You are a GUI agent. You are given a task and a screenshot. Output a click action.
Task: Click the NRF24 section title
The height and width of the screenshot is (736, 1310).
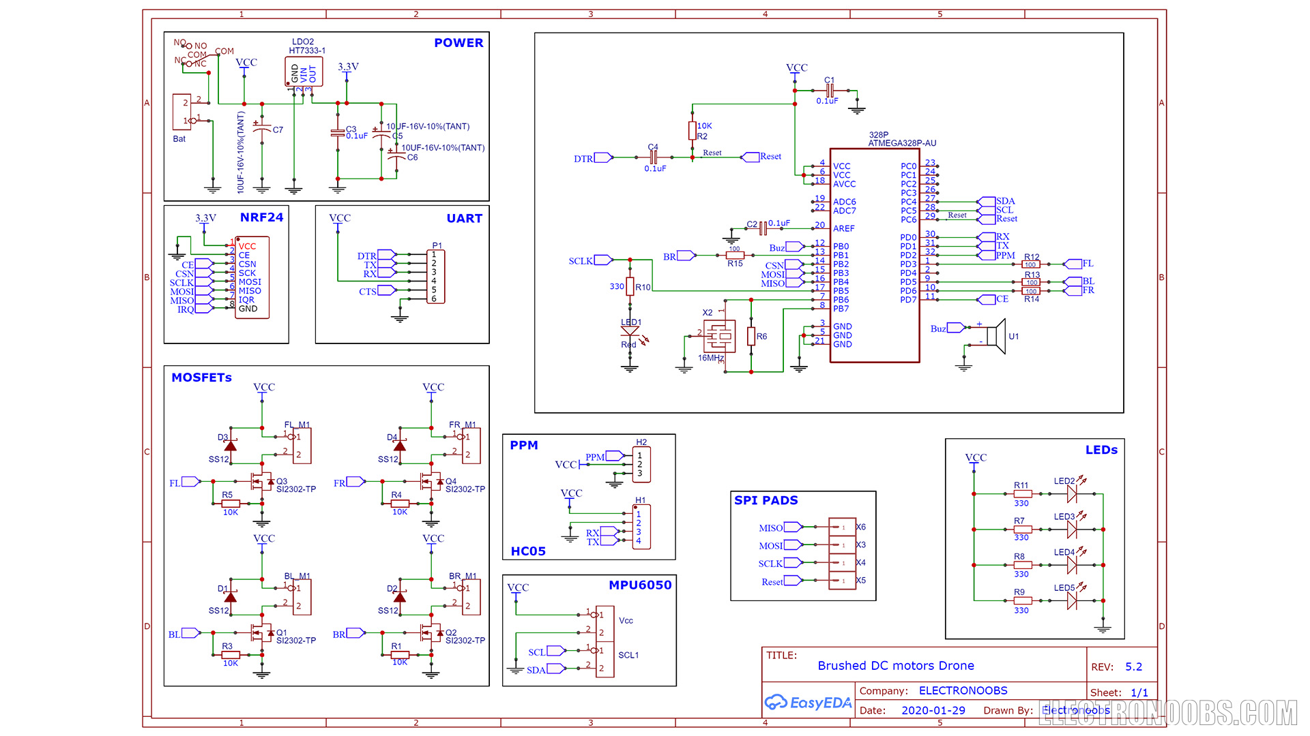(262, 217)
